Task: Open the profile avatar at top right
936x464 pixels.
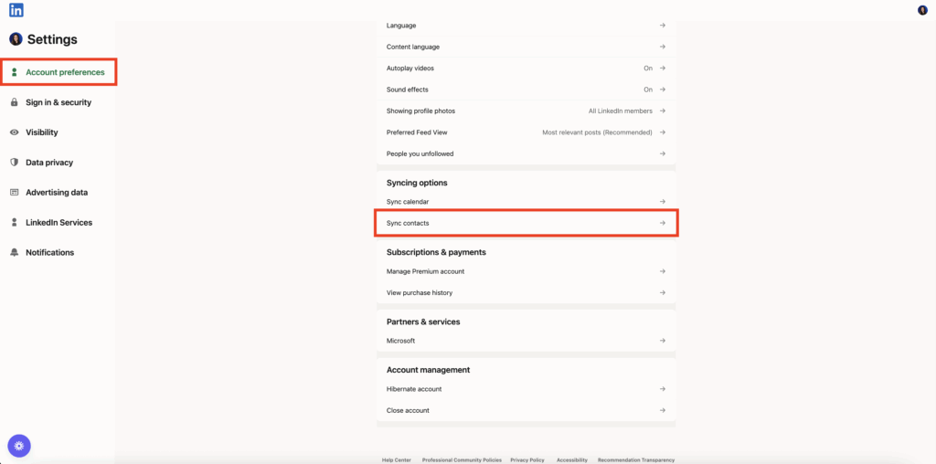Action: tap(922, 10)
